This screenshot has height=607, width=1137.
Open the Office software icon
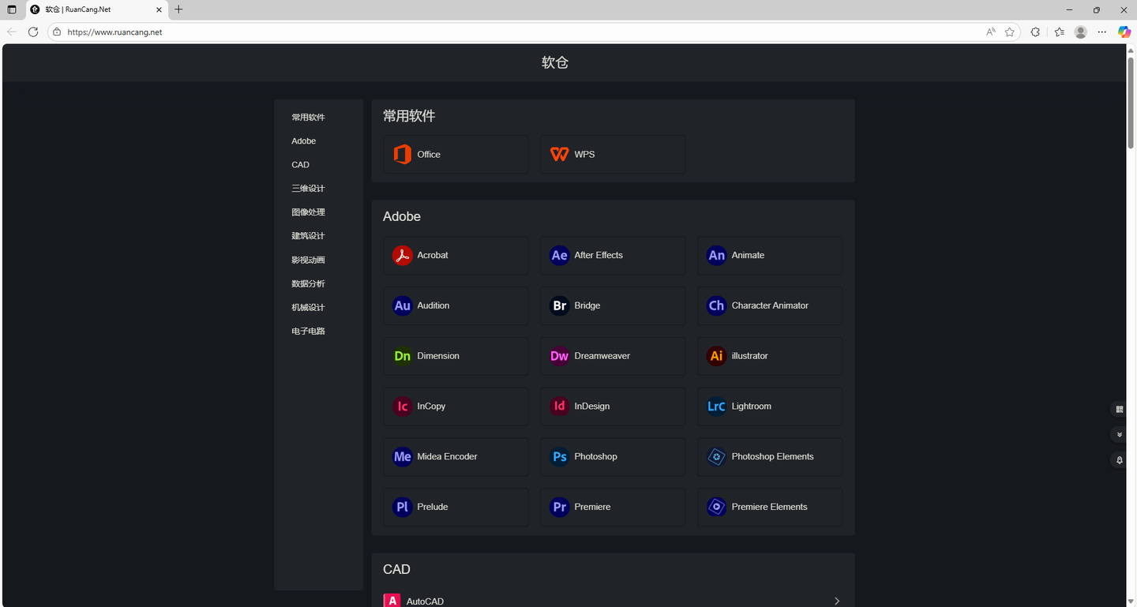(403, 155)
